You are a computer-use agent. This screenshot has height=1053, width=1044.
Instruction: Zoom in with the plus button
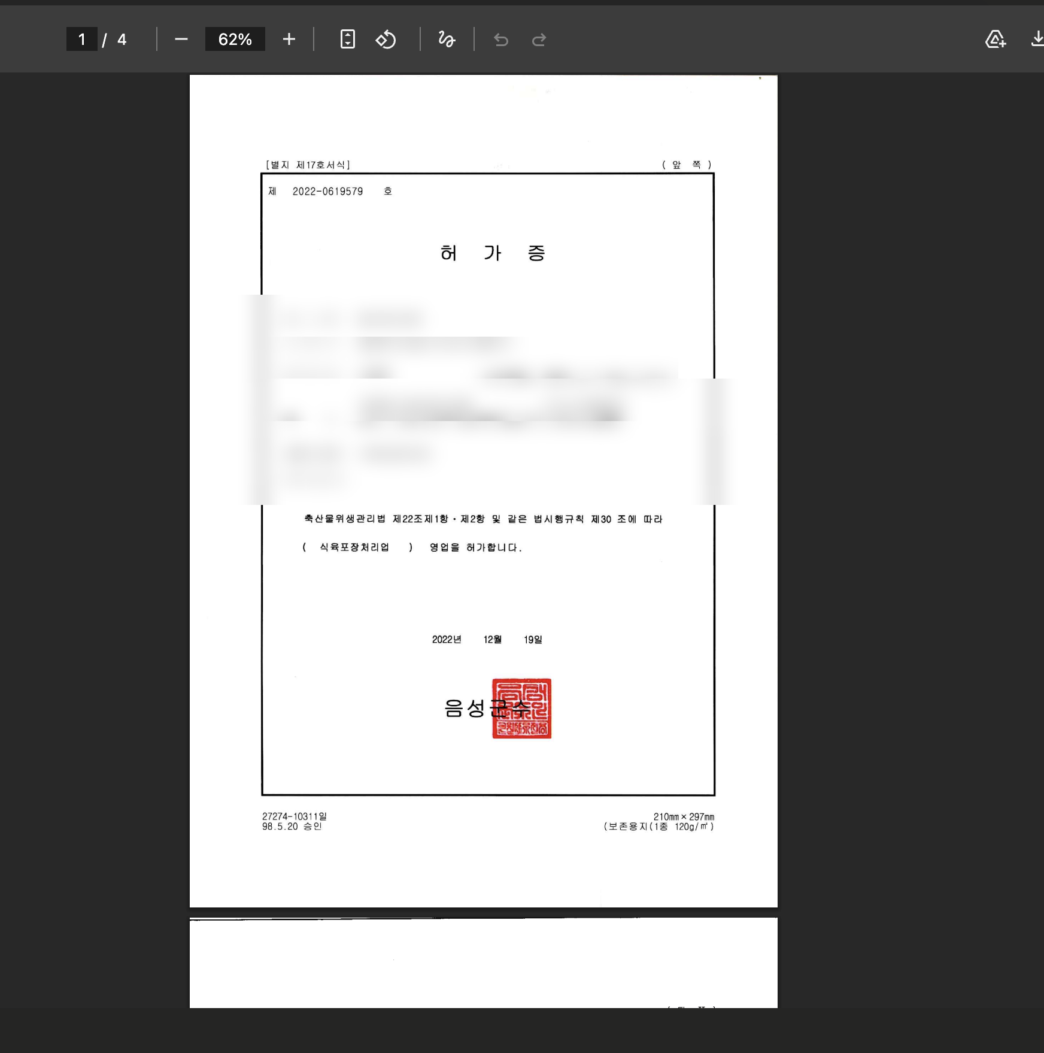pyautogui.click(x=289, y=40)
